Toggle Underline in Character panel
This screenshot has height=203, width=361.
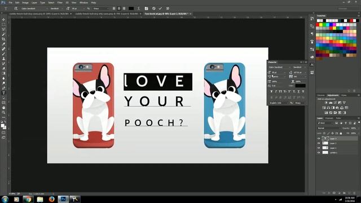[298, 91]
